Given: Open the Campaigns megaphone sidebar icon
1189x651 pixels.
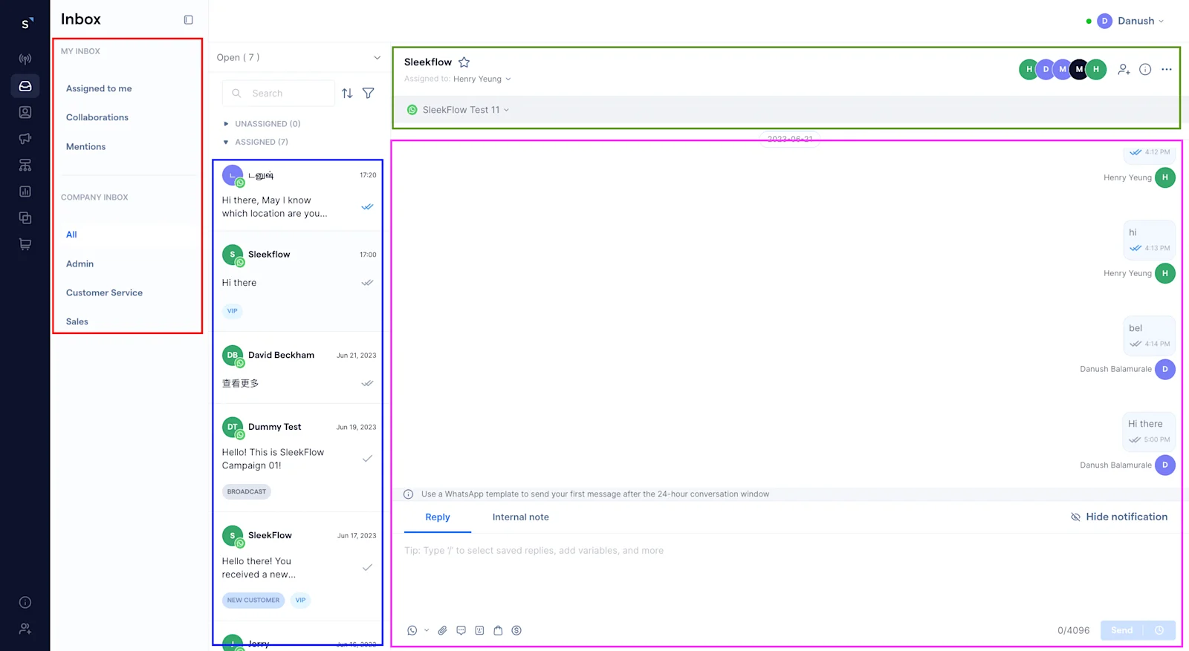Looking at the screenshot, I should (25, 139).
